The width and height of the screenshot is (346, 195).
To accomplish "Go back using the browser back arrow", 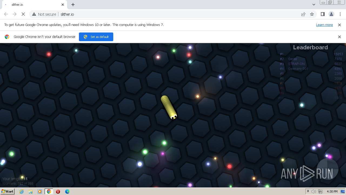I will point(6,14).
